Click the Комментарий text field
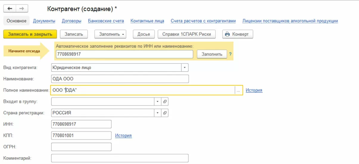 (x=120, y=158)
